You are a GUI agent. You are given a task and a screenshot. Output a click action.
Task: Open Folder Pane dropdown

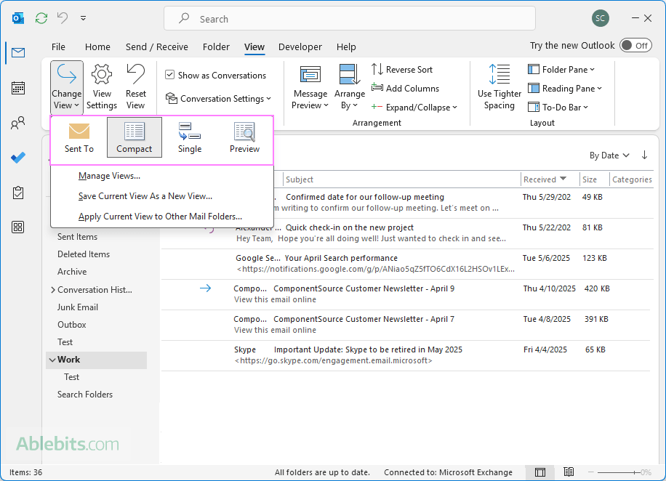561,69
